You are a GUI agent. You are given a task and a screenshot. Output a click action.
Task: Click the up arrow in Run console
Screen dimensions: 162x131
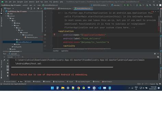[8, 60]
